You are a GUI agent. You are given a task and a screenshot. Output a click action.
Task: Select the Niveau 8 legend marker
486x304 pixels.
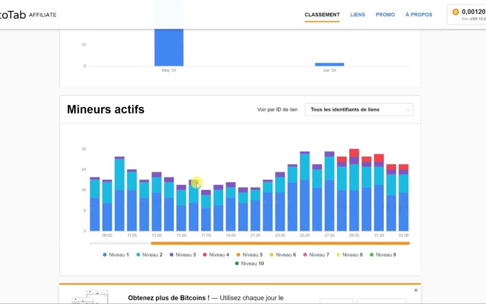(x=339, y=254)
